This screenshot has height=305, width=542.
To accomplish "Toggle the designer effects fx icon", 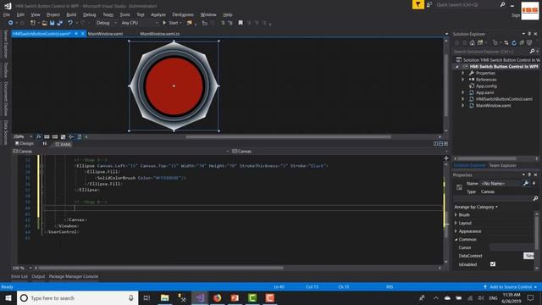I will 38,137.
